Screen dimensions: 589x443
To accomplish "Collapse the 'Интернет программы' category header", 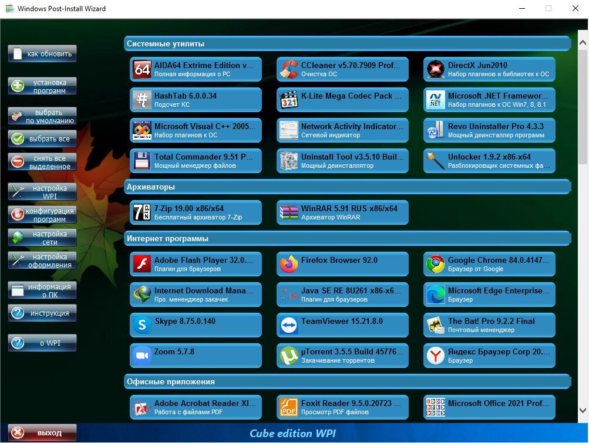I will tap(348, 239).
